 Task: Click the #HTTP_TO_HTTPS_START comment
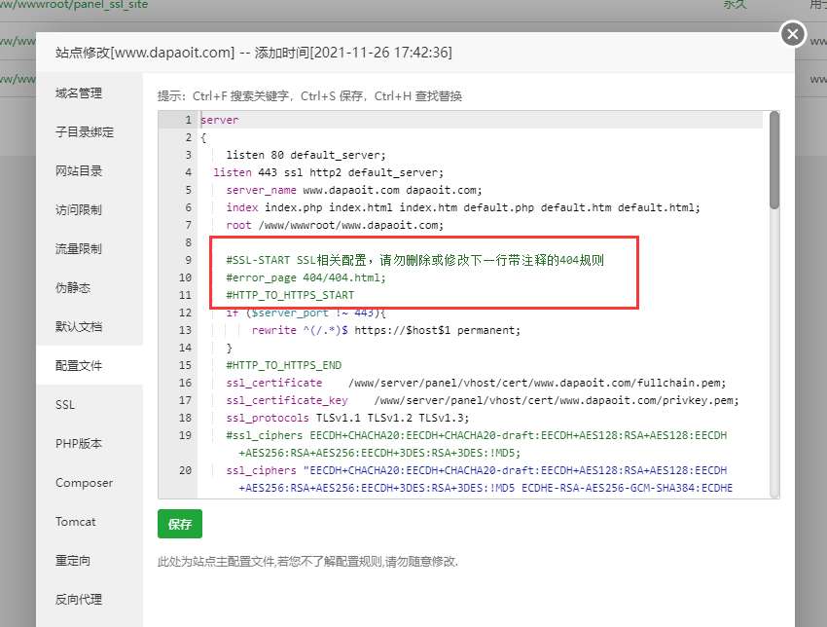point(290,295)
